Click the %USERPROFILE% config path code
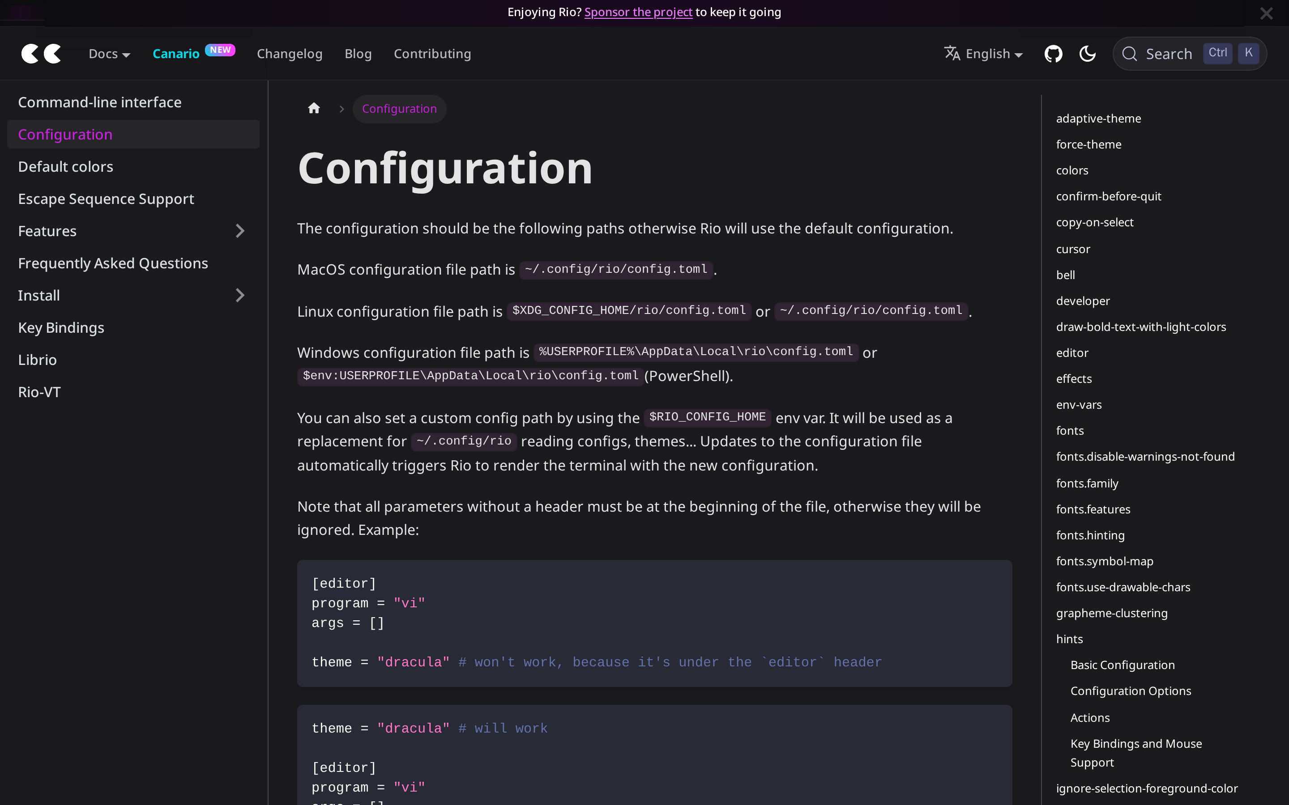Image resolution: width=1289 pixels, height=805 pixels. click(696, 352)
